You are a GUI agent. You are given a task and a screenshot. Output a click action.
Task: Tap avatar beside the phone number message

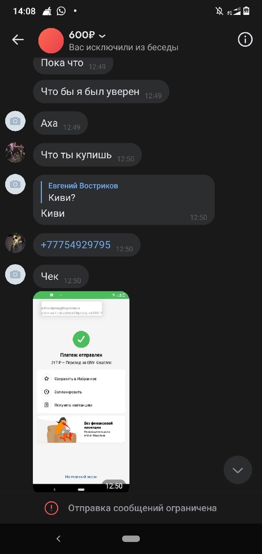[15, 243]
